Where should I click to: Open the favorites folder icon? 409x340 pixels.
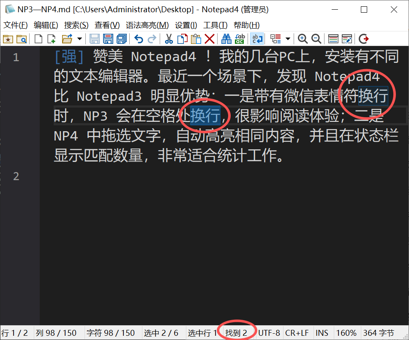pyautogui.click(x=8, y=39)
